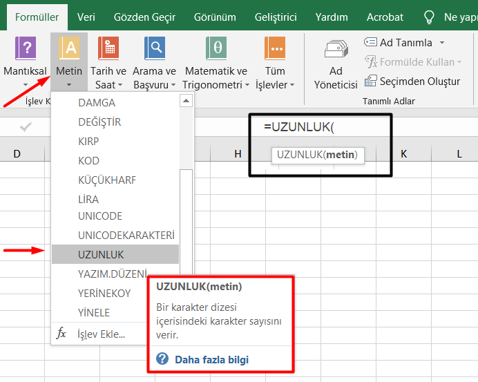Select the KÜÇÜKHARF function
This screenshot has width=478, height=382.
(x=115, y=180)
